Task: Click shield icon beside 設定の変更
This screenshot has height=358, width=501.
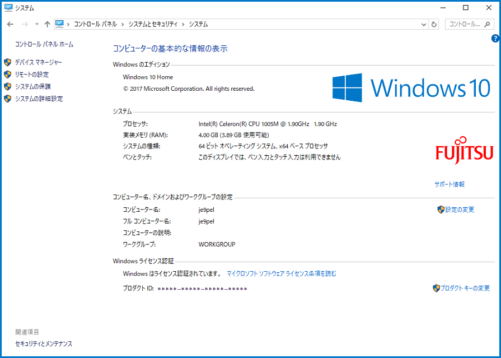Action: (x=441, y=210)
